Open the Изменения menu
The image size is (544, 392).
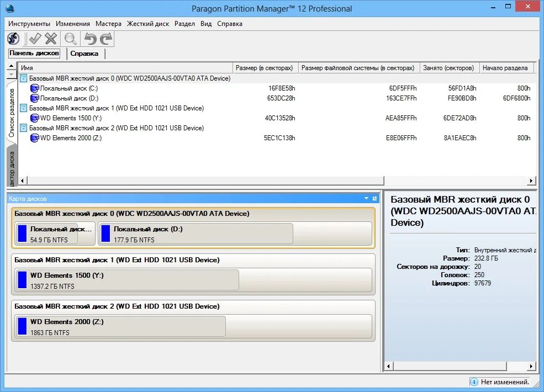[x=73, y=24]
